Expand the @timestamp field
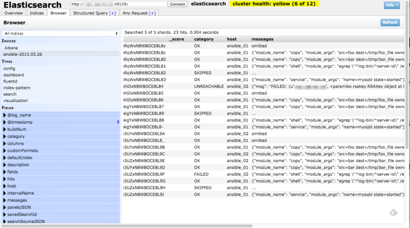The height and width of the screenshot is (228, 410). tap(60, 122)
